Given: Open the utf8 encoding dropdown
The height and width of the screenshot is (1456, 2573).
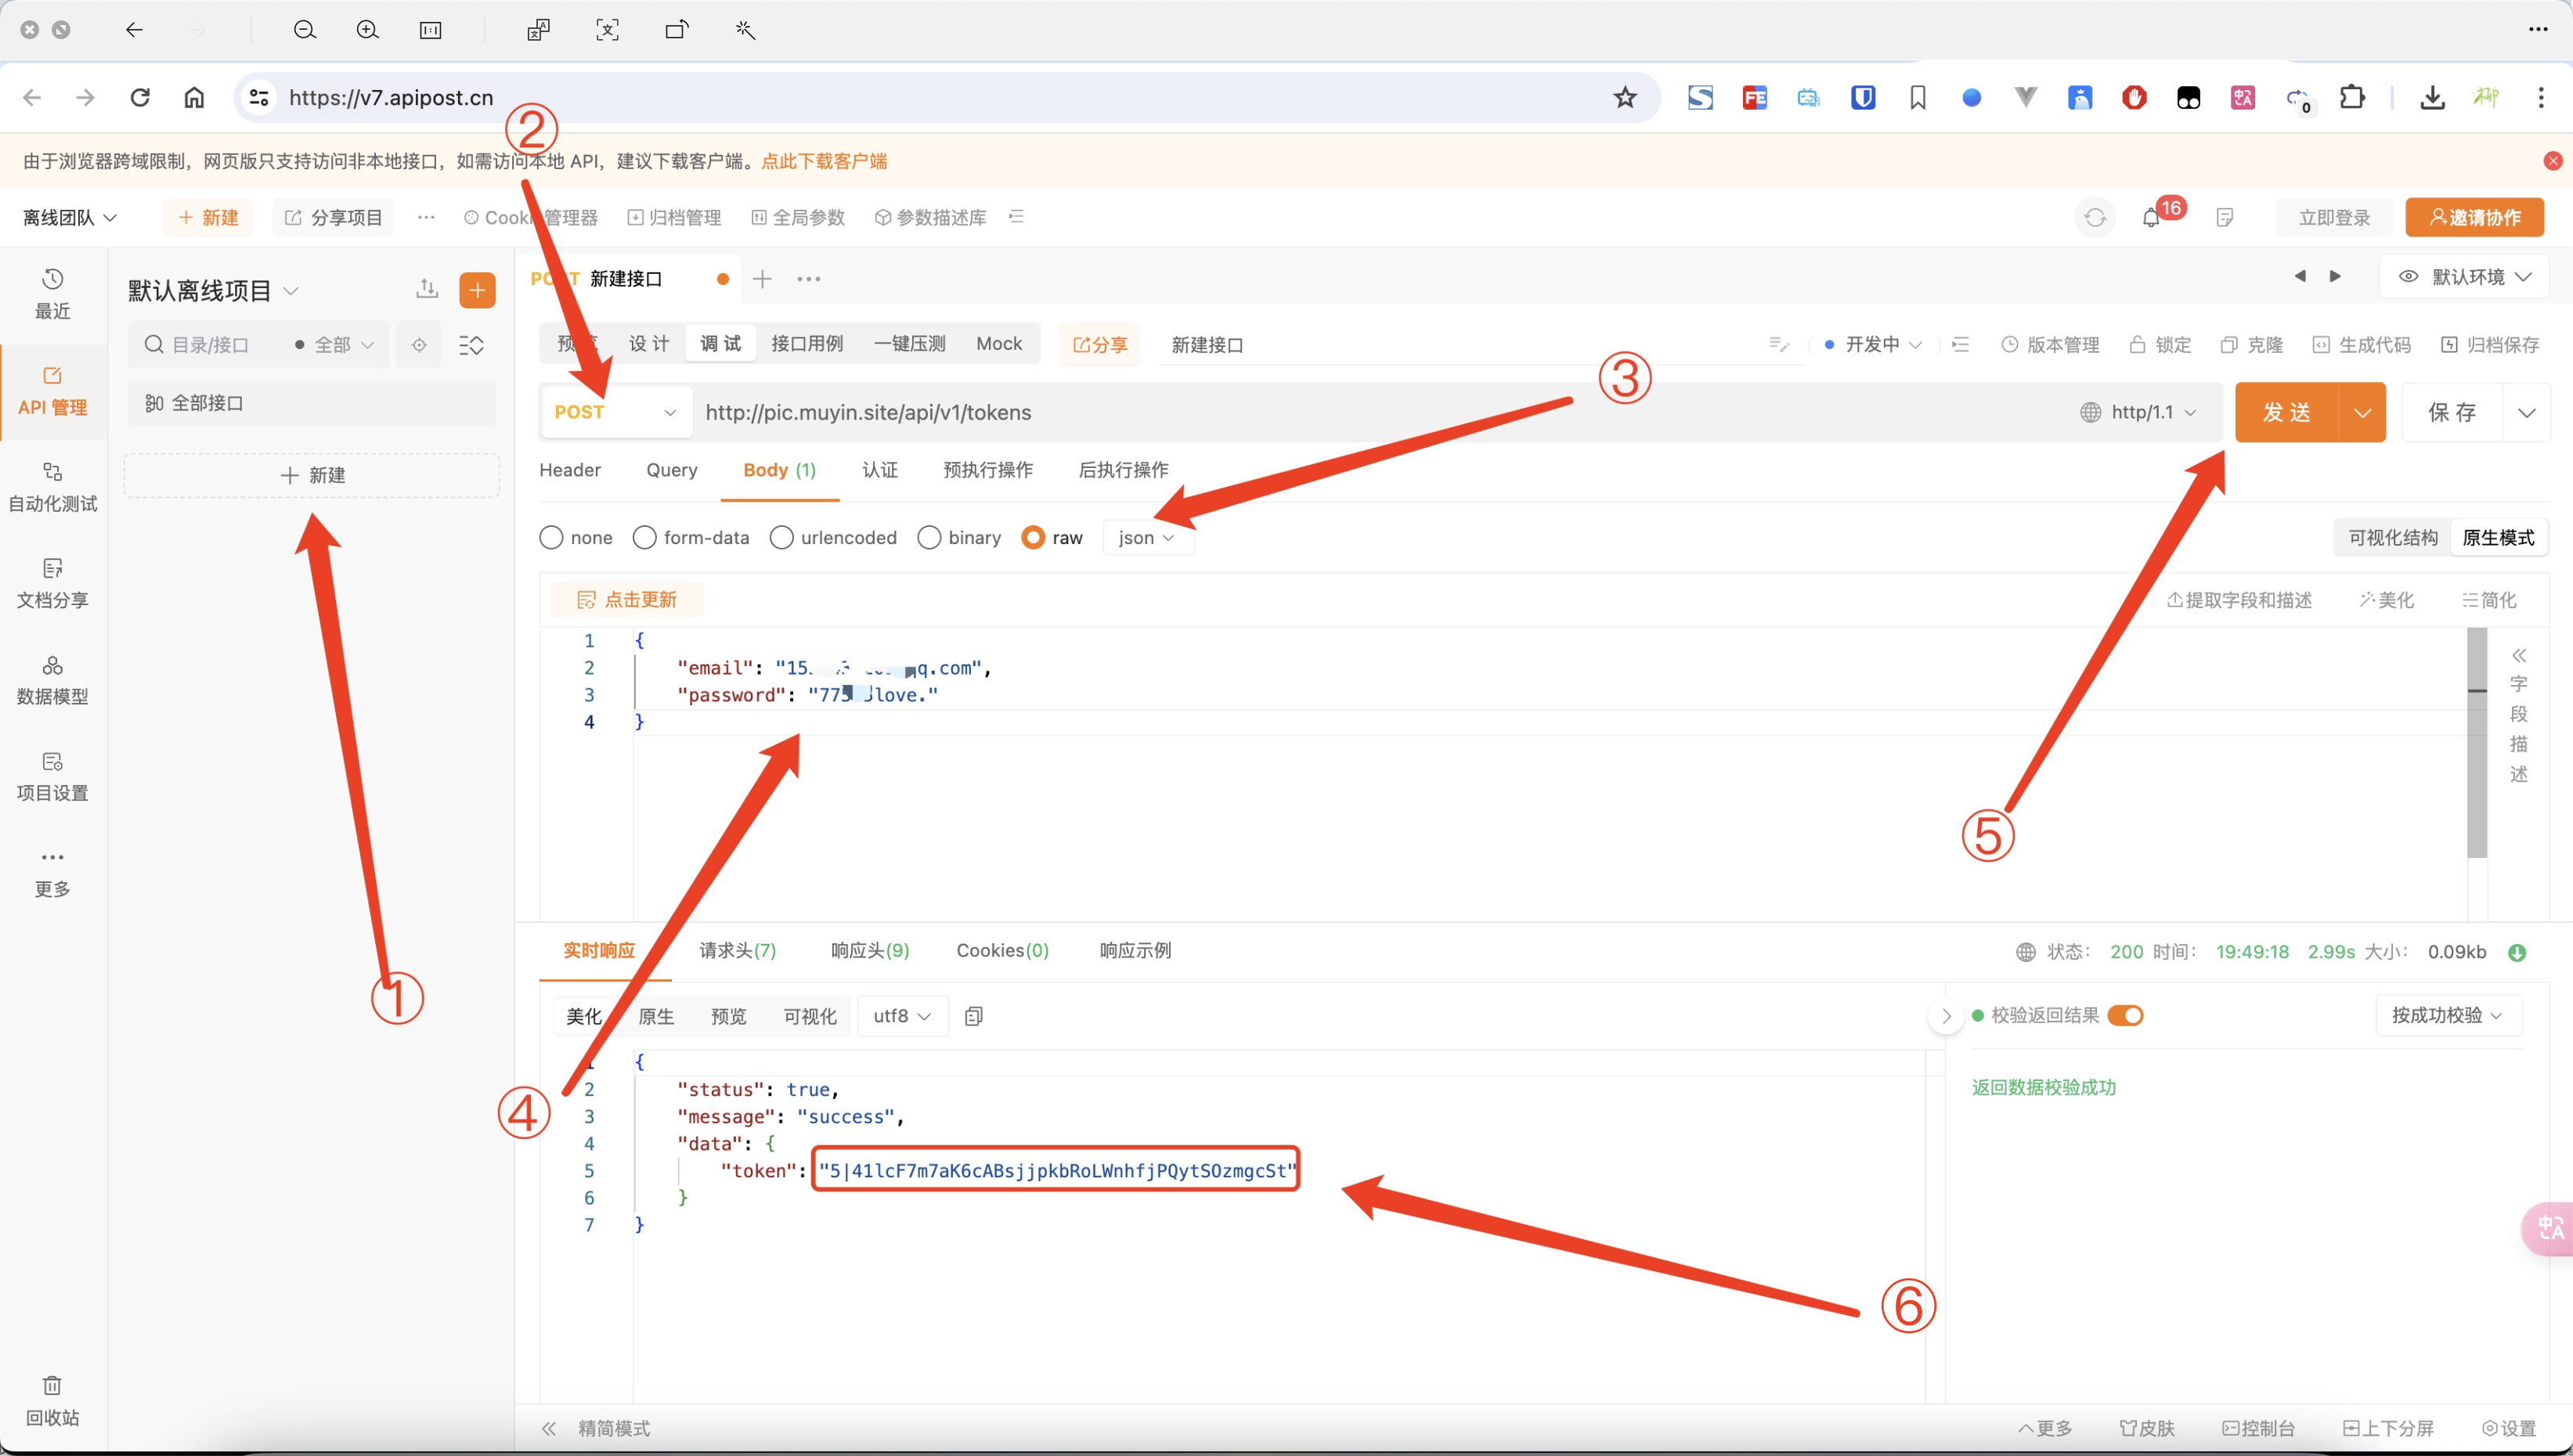Looking at the screenshot, I should (x=901, y=1016).
